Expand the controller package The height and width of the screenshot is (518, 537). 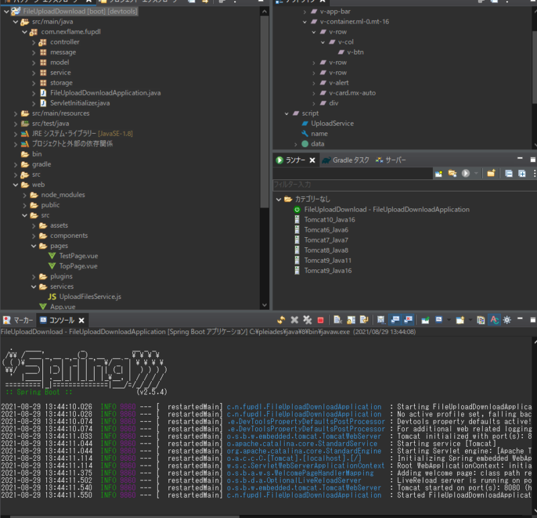(x=34, y=42)
